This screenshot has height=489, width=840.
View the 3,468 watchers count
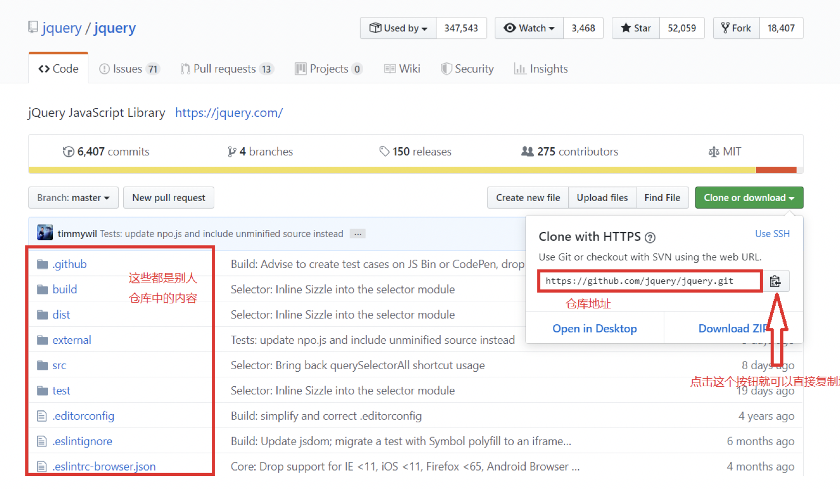pyautogui.click(x=583, y=28)
